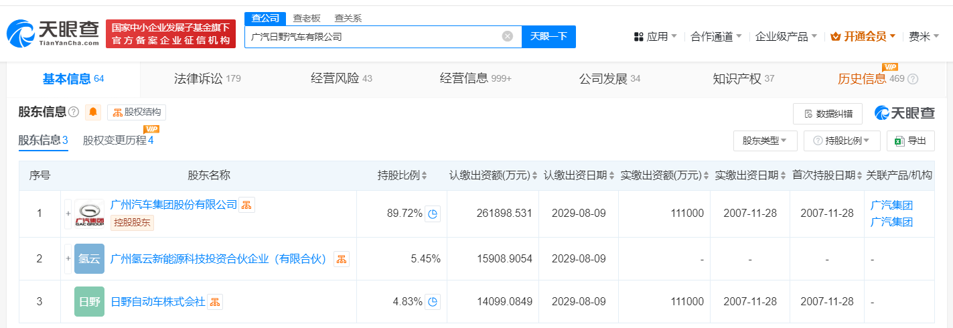Viewport: 953px width, 328px height.
Task: Open second 广汽集团 related product link
Action: point(891,222)
